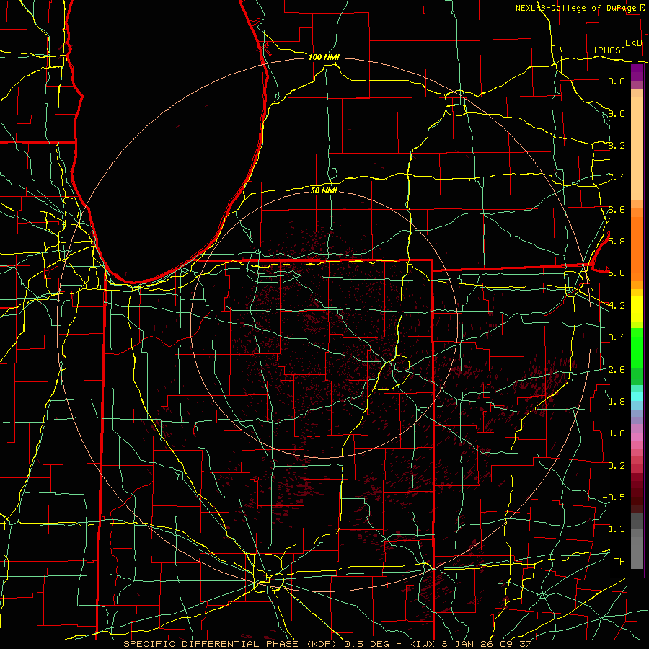Pick the bright yellow segment of color bar
Viewport: 649px width, 649px height.
pos(637,309)
